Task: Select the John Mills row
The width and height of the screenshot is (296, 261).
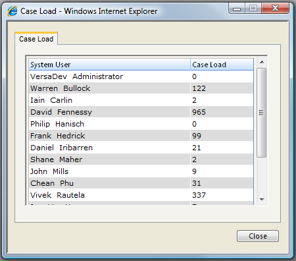Action: 141,171
